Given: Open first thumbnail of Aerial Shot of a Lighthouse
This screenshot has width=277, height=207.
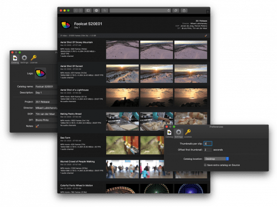Looking at the screenshot, I should click(122, 97).
